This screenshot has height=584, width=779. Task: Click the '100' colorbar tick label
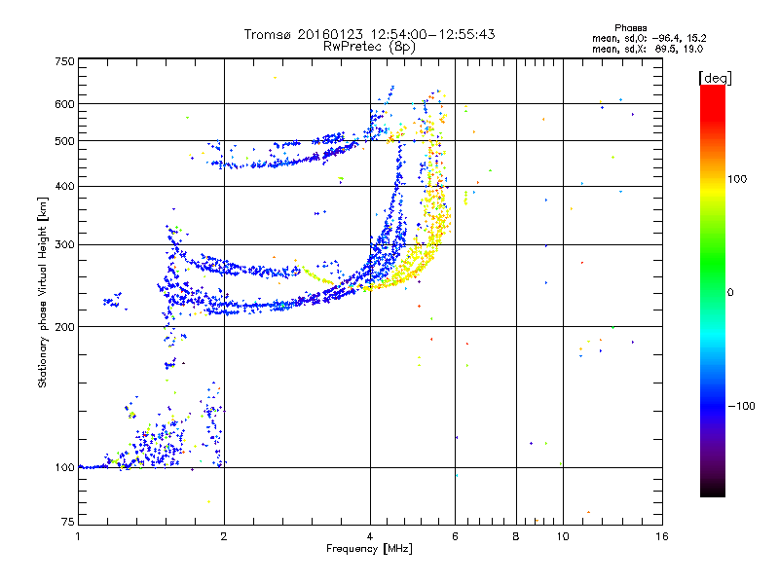pyautogui.click(x=737, y=179)
